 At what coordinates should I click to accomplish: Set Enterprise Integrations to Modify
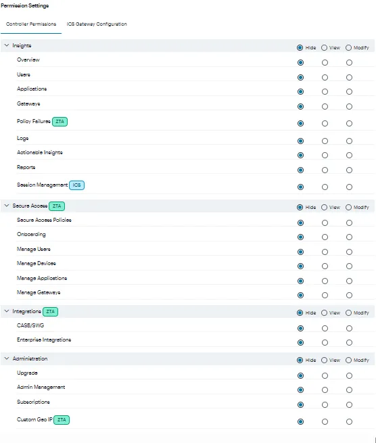point(349,343)
